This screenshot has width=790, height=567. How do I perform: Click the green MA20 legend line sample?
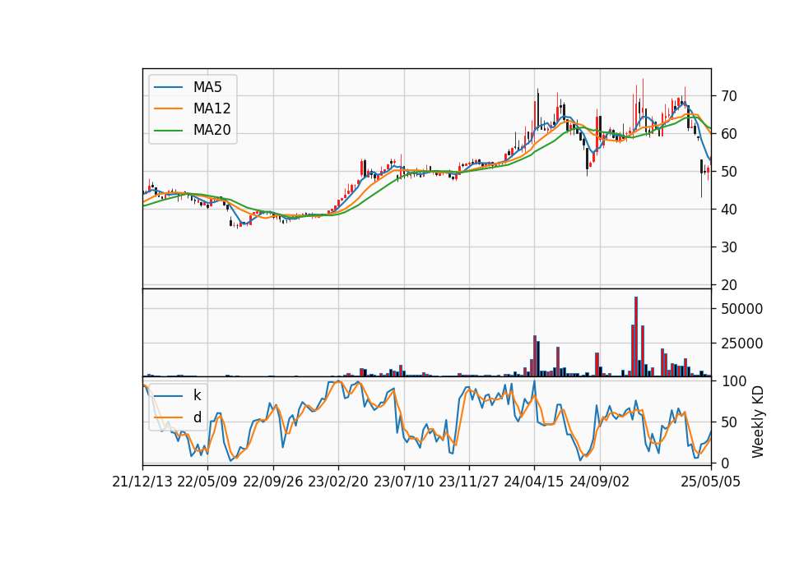168,131
